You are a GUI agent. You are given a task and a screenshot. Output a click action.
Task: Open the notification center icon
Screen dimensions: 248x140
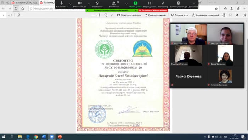point(243,137)
